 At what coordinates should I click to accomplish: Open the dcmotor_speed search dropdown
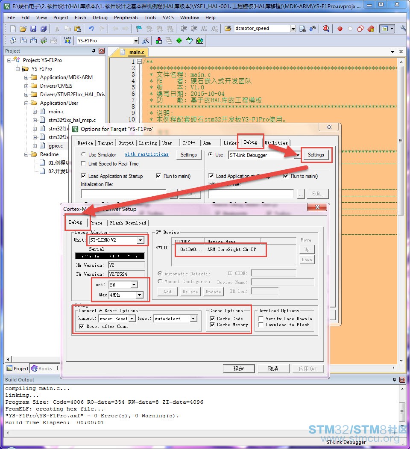(x=293, y=28)
